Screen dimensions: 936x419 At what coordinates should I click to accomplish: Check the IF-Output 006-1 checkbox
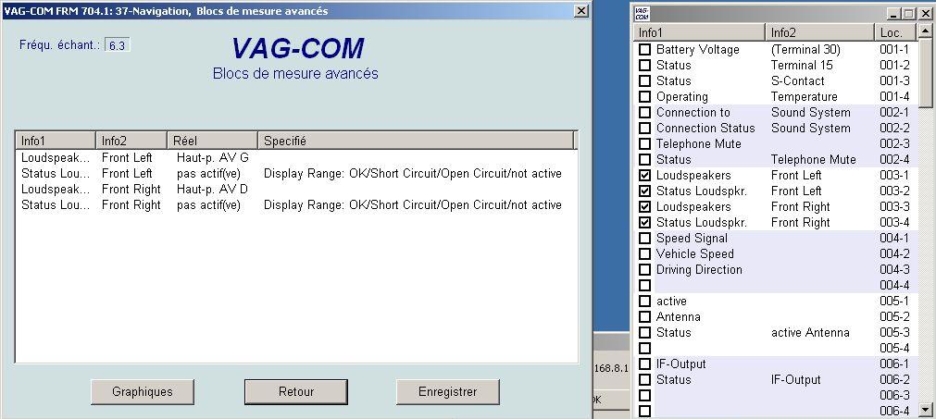click(x=644, y=364)
